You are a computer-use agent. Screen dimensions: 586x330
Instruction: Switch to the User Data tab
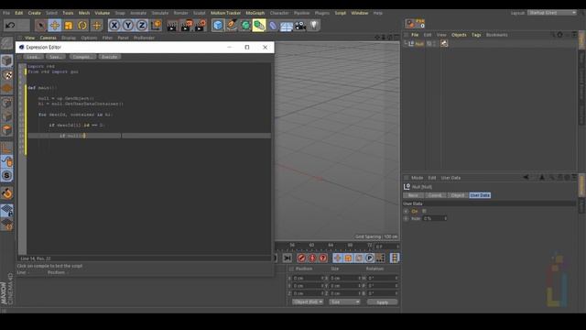(480, 195)
